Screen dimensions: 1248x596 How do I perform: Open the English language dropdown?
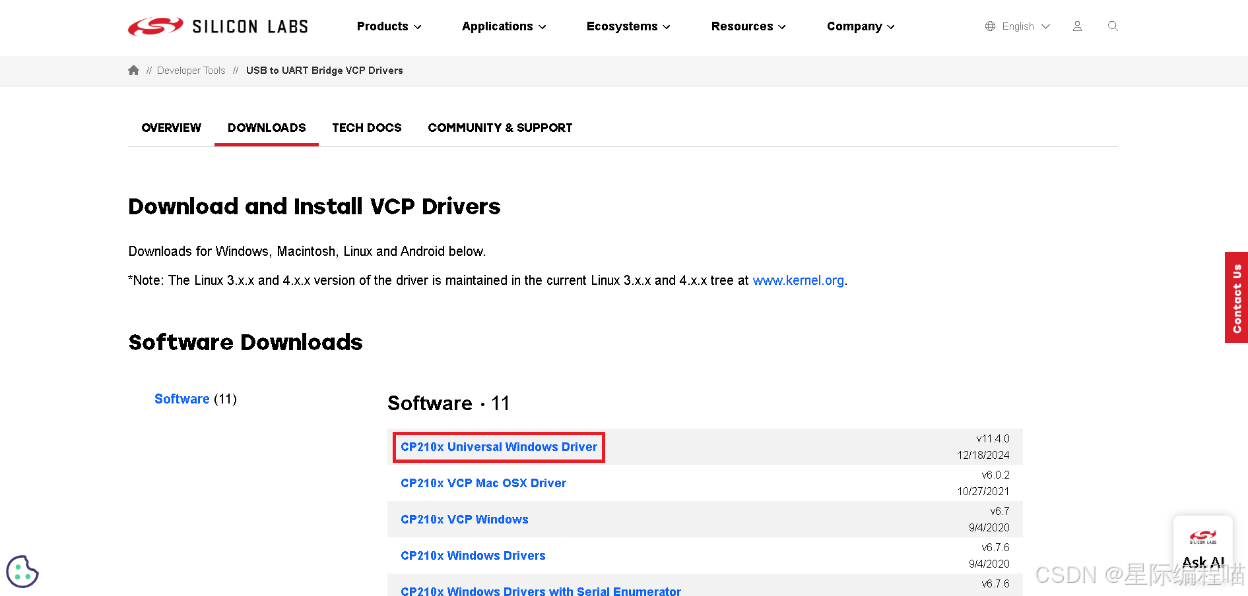tap(1026, 26)
